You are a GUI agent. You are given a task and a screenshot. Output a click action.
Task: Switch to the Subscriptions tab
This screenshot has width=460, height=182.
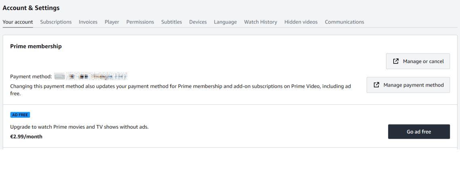coord(56,22)
